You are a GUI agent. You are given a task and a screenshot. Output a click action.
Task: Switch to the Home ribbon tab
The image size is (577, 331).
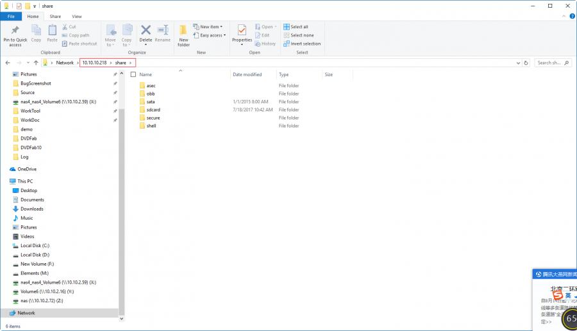click(33, 17)
